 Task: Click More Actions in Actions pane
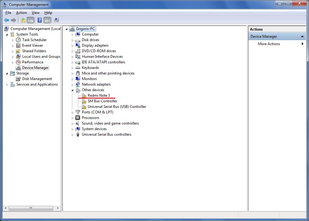coord(269,44)
